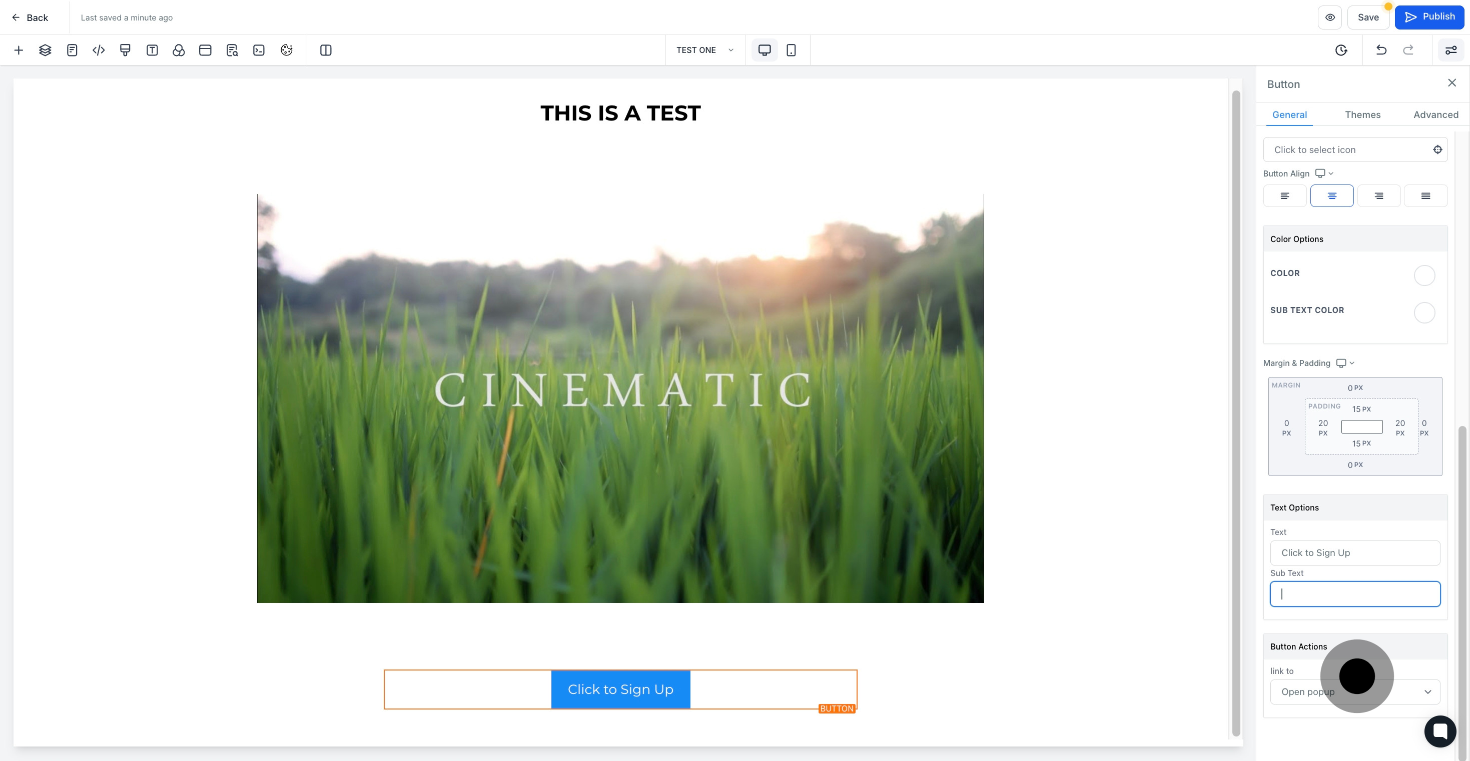Click the Sub Text input field

click(x=1355, y=594)
